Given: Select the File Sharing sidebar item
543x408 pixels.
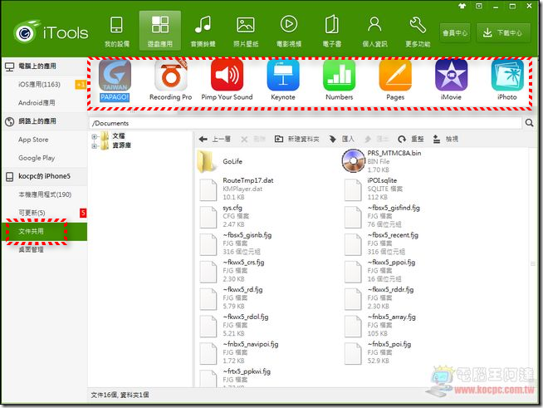Looking at the screenshot, I should pyautogui.click(x=44, y=231).
